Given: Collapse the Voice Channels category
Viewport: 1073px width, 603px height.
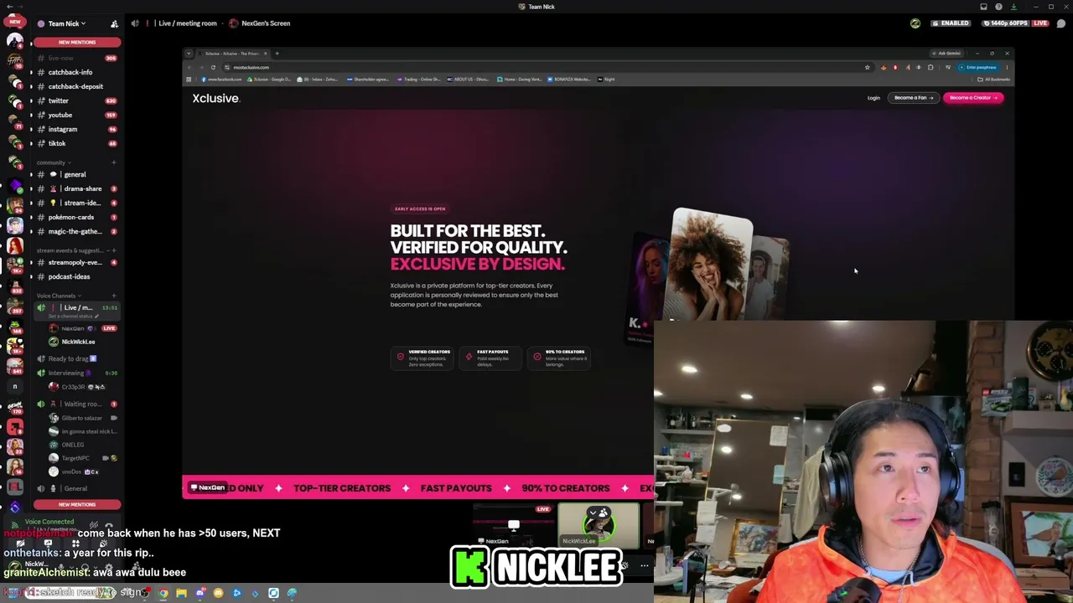Looking at the screenshot, I should coord(59,296).
